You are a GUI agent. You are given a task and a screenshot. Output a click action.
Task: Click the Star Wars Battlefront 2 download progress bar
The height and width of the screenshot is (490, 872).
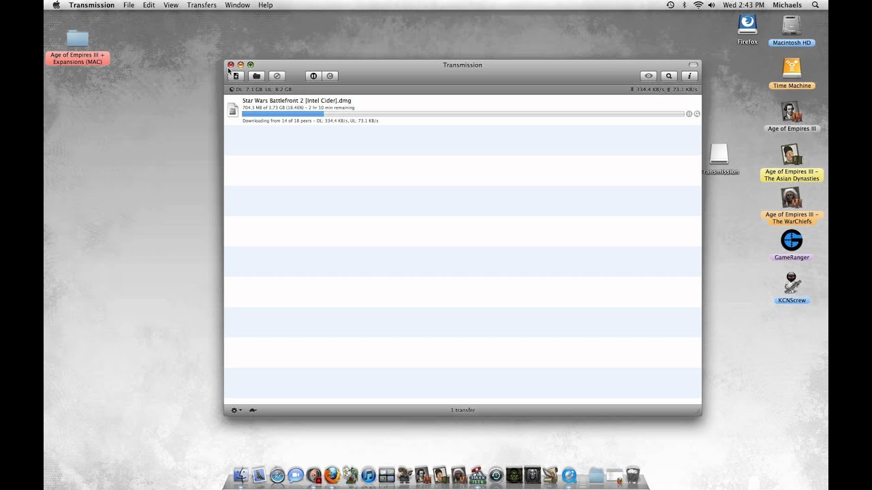(463, 114)
